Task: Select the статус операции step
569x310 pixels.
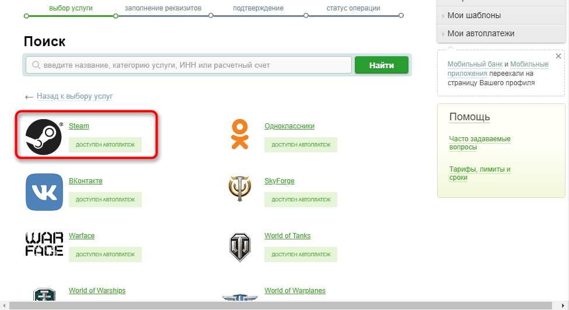Action: [x=353, y=8]
